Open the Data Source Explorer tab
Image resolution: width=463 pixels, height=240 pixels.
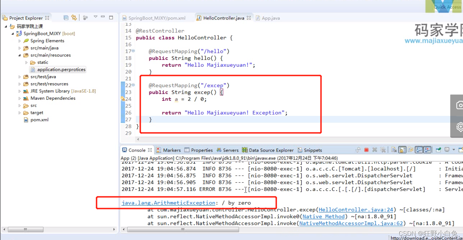pyautogui.click(x=268, y=150)
